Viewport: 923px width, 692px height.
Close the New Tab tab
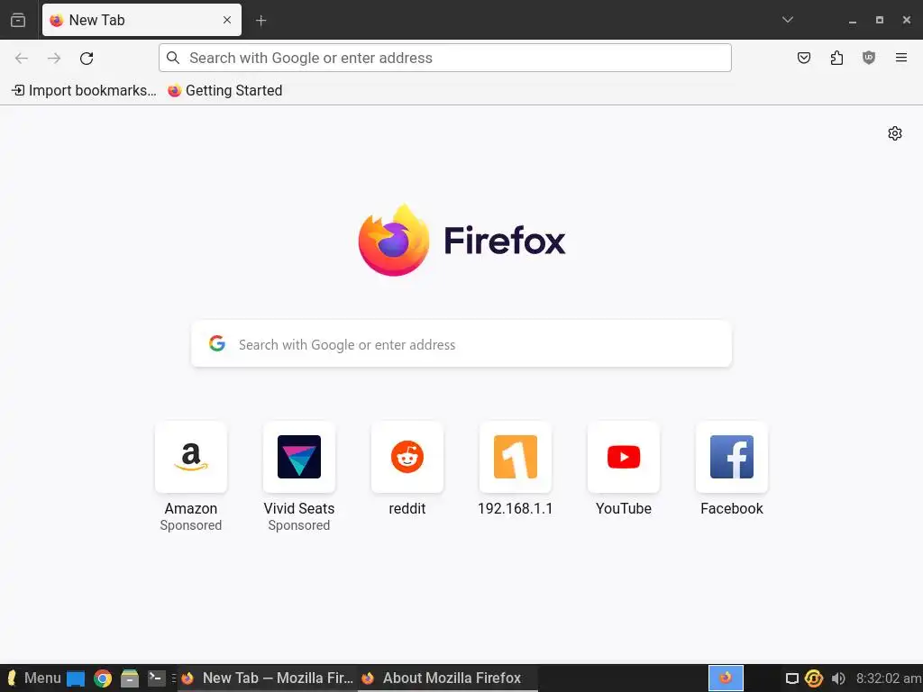pos(226,20)
